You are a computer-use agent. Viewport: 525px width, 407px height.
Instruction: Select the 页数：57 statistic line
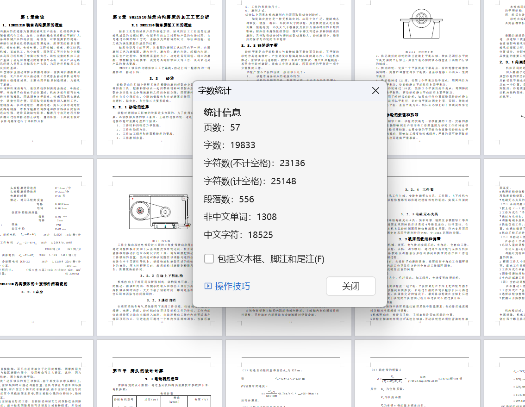coord(222,127)
